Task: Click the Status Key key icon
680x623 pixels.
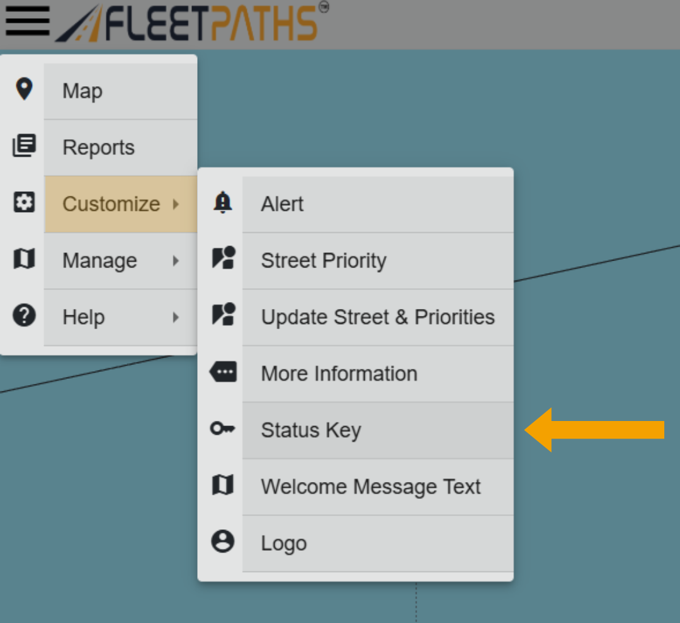Action: coord(222,429)
